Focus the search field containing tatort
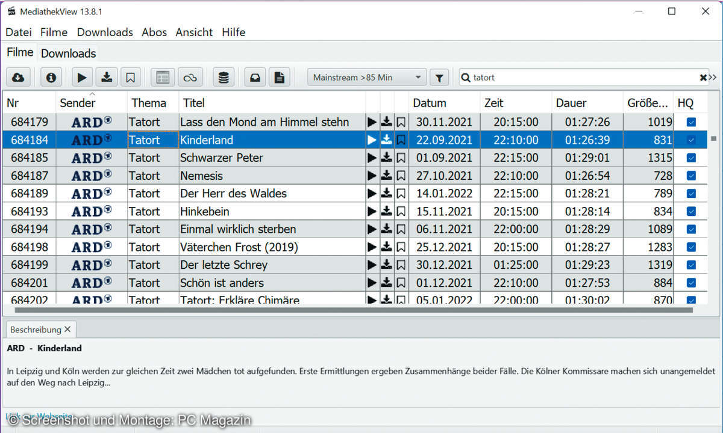The width and height of the screenshot is (723, 433). click(584, 78)
